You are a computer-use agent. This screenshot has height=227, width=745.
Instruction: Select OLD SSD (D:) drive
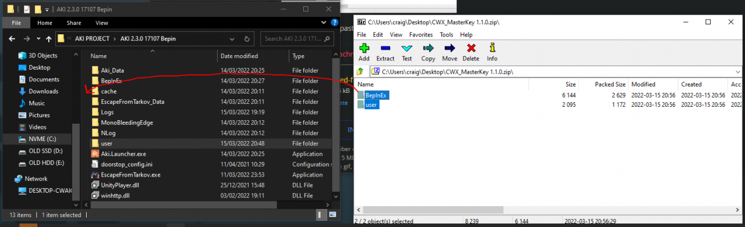tap(45, 151)
